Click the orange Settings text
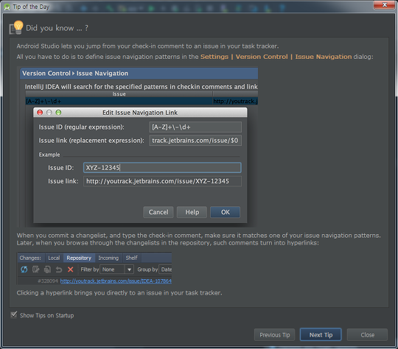398x349 pixels. 214,57
